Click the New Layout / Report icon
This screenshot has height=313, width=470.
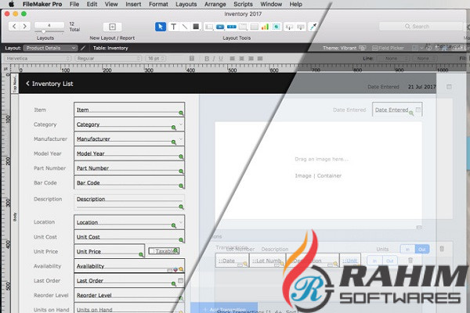[112, 27]
